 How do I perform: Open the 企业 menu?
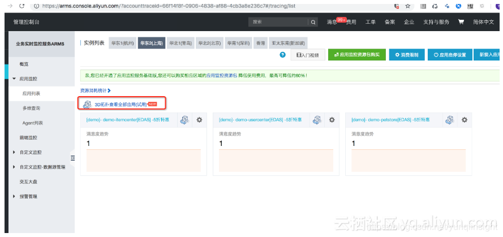point(409,22)
